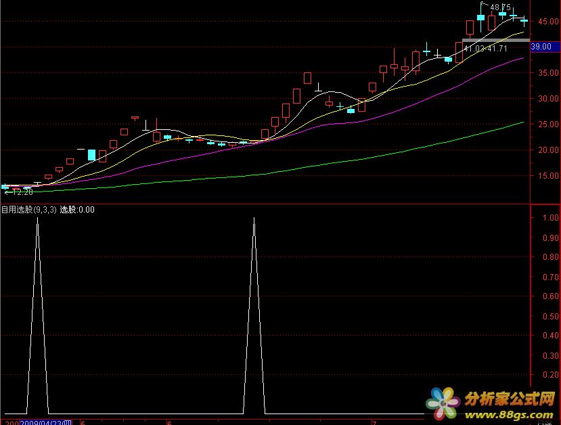Click the 0.90 indicator axis label
The image size is (561, 425).
point(551,238)
